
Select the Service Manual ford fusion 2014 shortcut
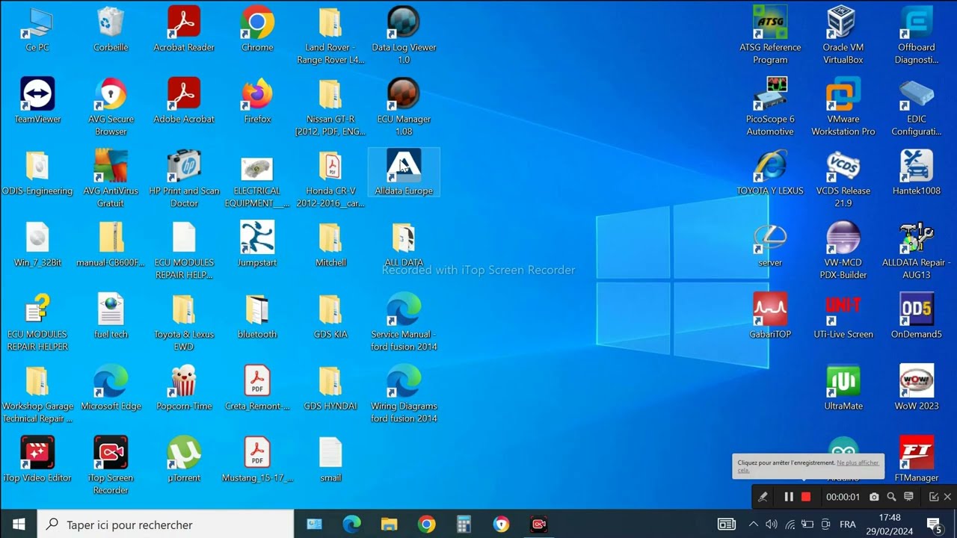(404, 322)
